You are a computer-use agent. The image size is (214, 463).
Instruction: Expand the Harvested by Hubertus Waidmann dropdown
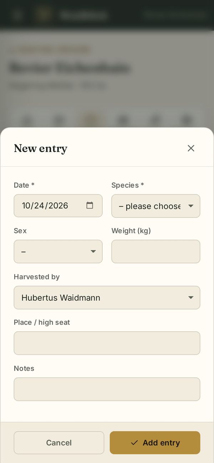point(107,297)
